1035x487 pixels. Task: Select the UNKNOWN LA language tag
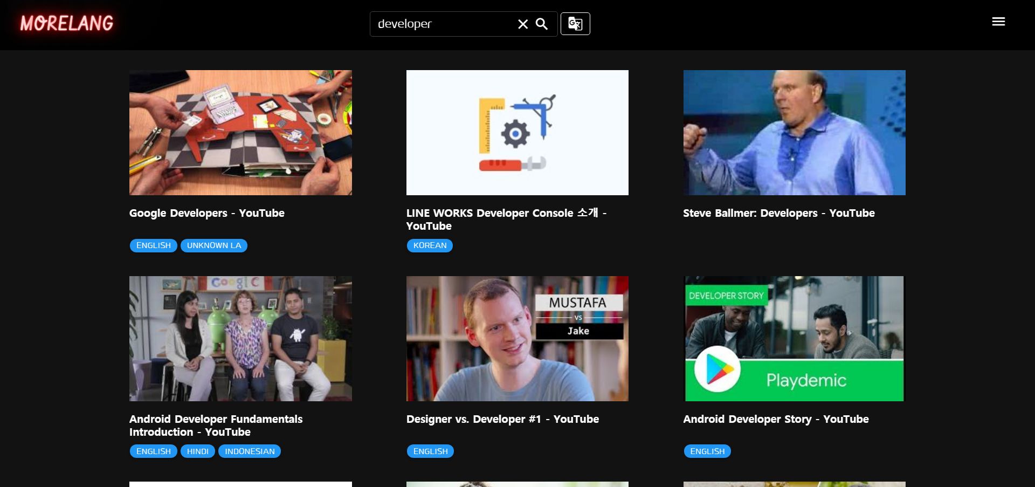tap(214, 245)
